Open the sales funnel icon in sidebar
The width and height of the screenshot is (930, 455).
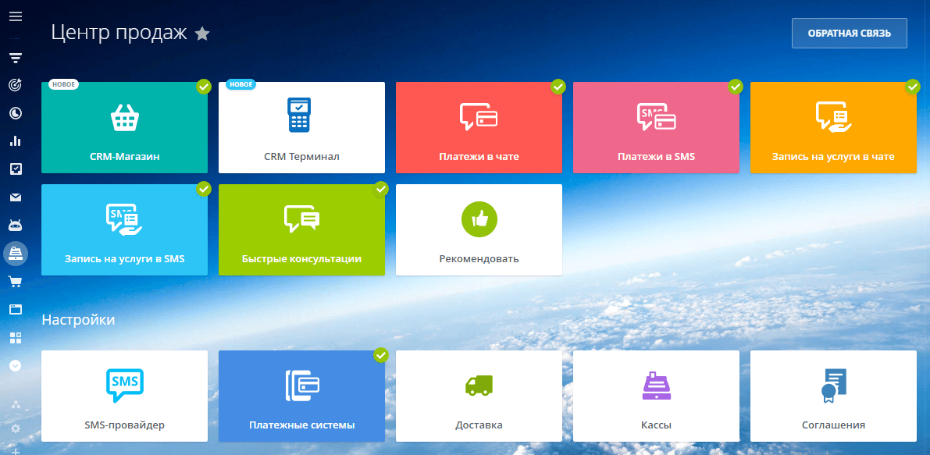16,58
